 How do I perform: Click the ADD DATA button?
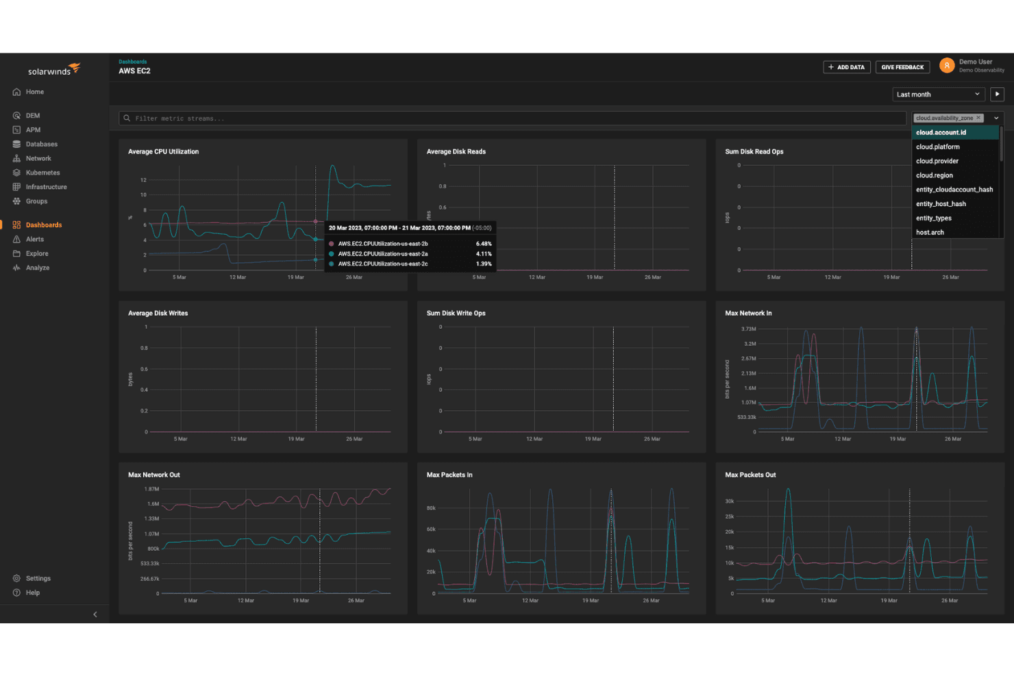(847, 67)
